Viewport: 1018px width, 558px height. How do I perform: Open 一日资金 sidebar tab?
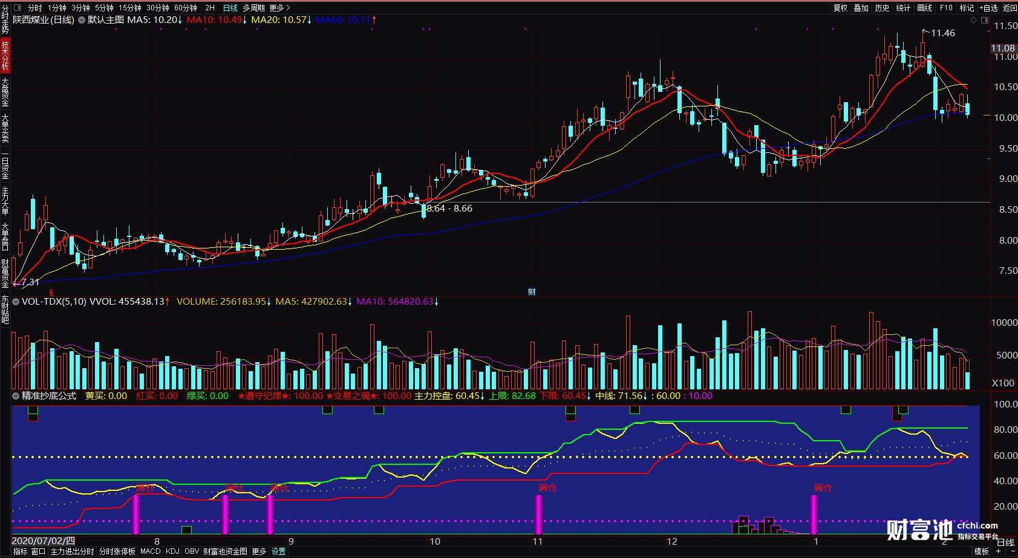[x=5, y=166]
